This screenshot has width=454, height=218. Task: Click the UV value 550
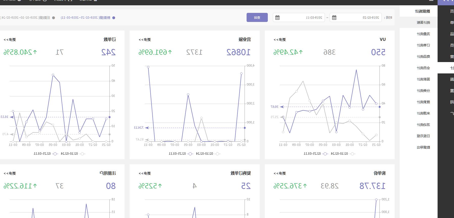378,52
